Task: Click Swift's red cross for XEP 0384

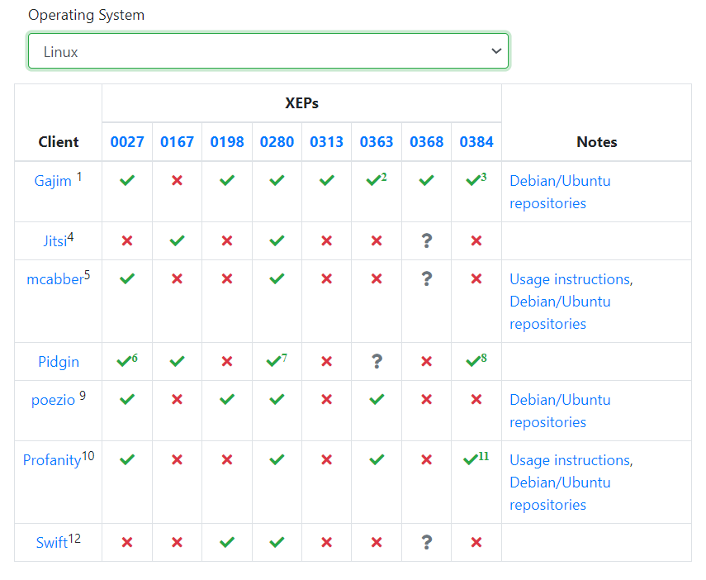Action: (x=476, y=542)
